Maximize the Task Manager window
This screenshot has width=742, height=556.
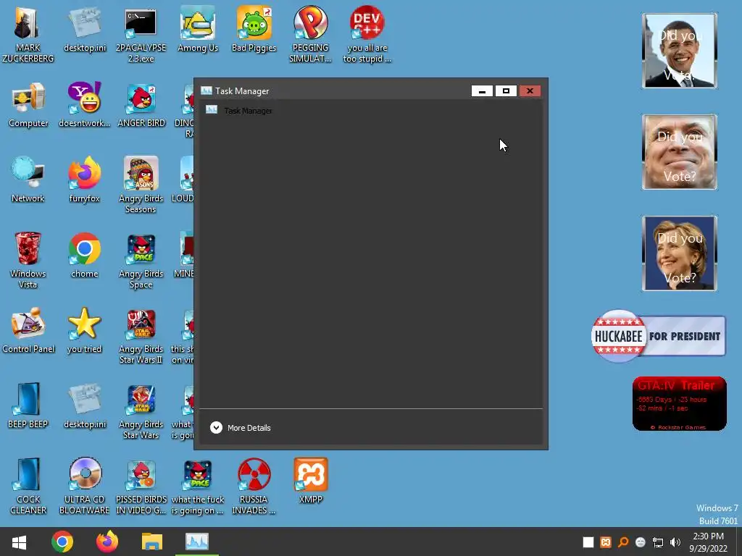coord(506,90)
